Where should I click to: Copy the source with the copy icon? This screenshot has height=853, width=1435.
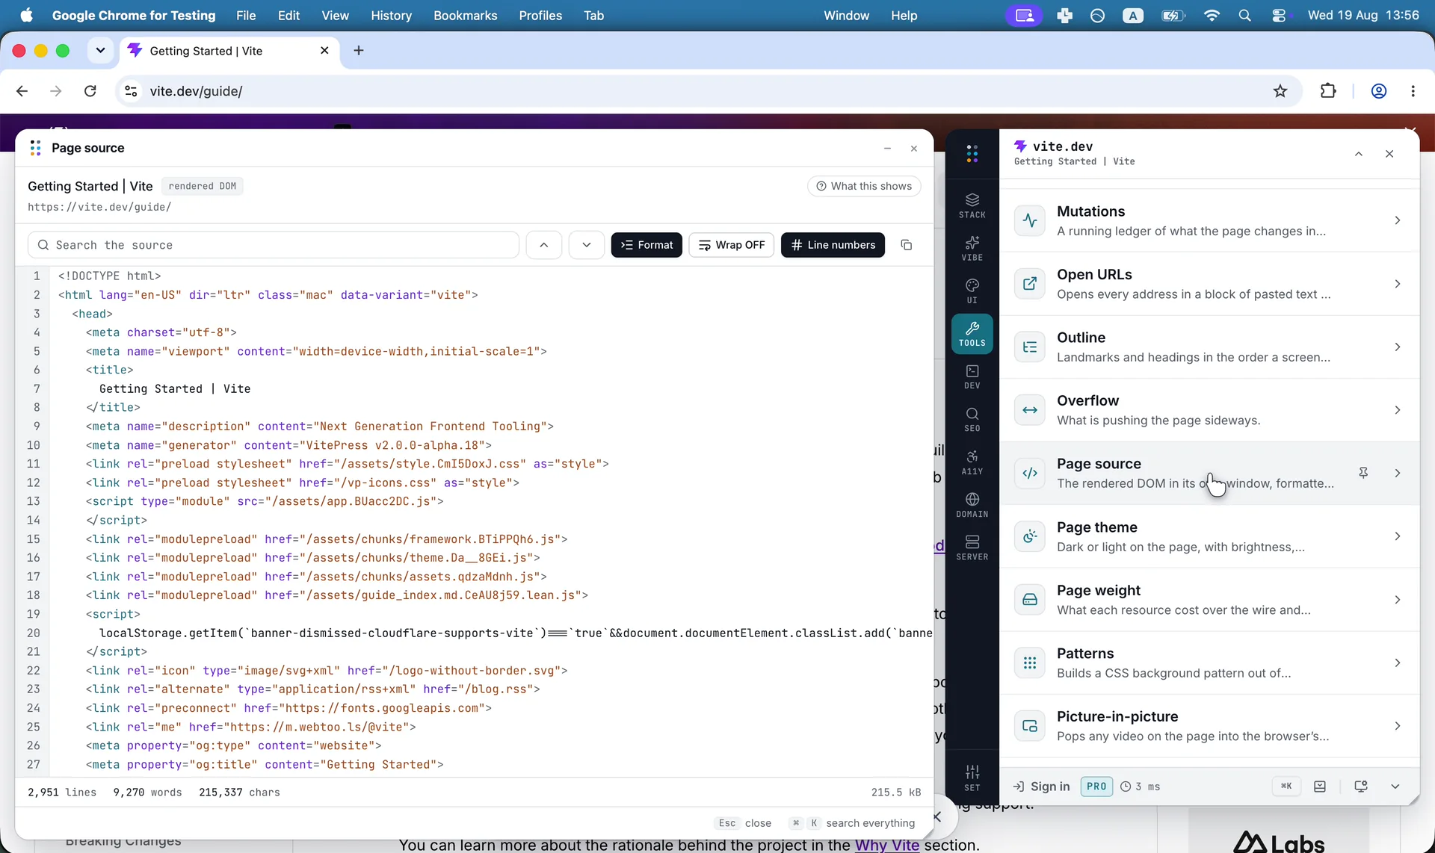coord(906,245)
